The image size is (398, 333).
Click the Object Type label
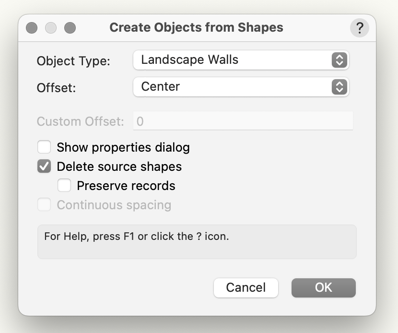73,61
